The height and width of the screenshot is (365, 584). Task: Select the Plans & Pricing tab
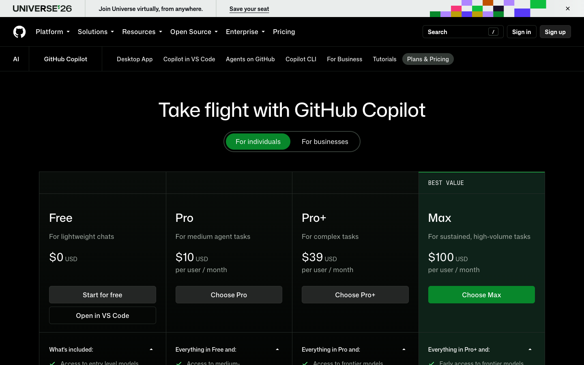pos(428,59)
